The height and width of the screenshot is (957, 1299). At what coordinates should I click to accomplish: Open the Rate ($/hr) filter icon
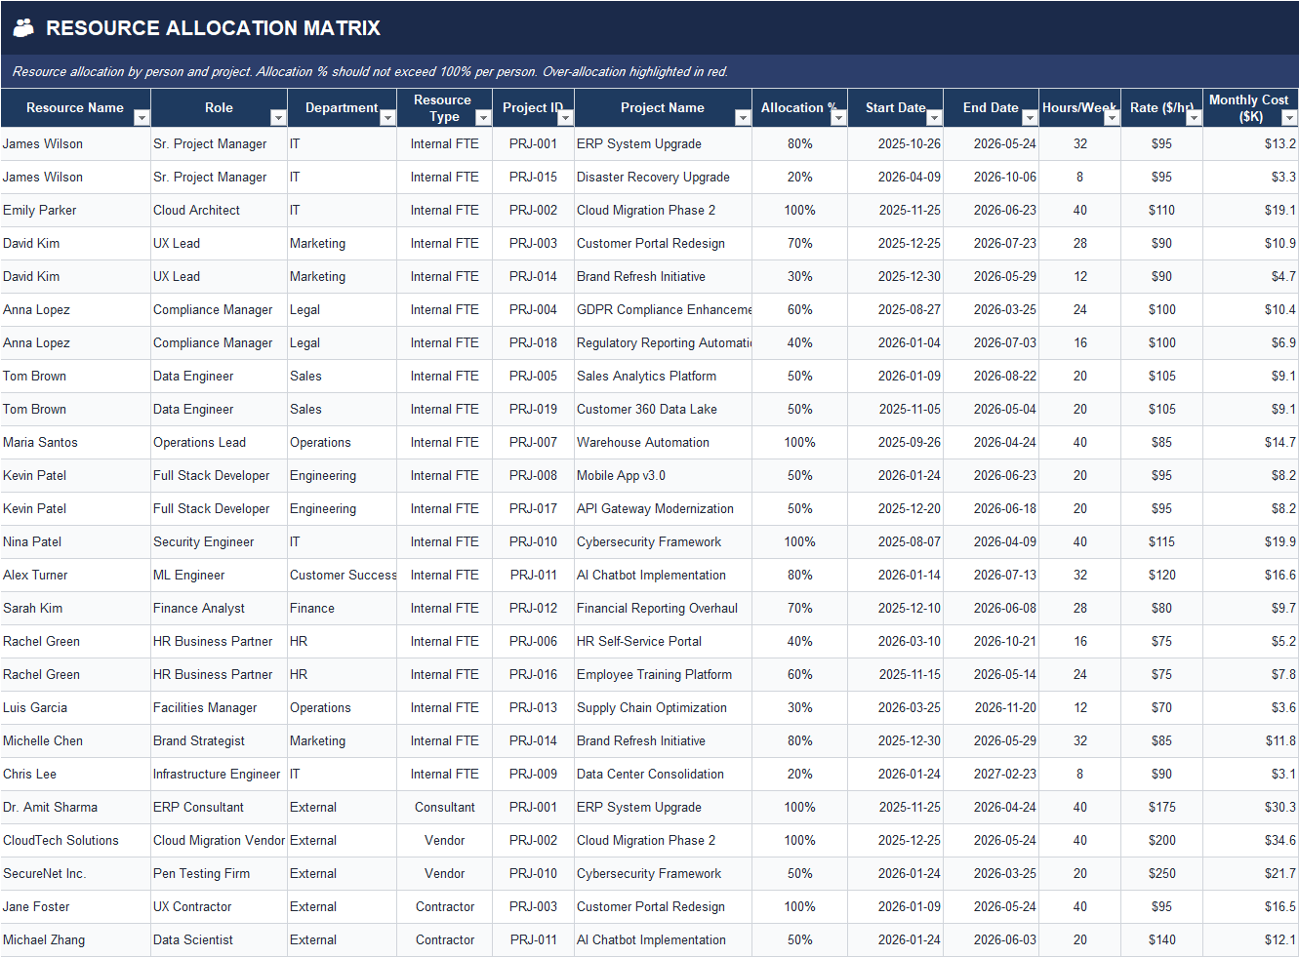tap(1193, 118)
